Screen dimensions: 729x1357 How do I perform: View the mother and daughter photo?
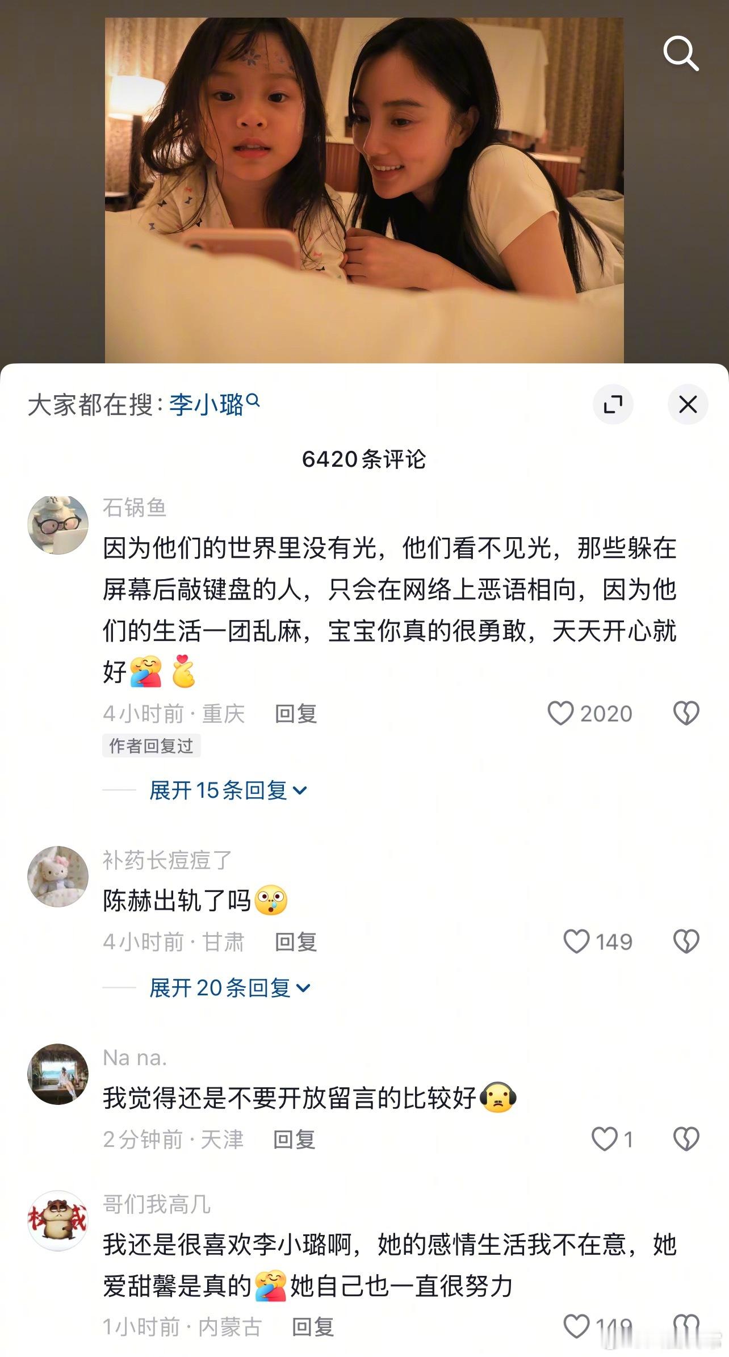(364, 190)
